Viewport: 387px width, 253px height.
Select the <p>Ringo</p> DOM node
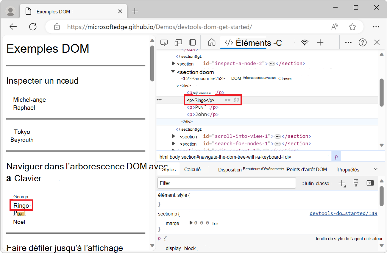click(201, 100)
